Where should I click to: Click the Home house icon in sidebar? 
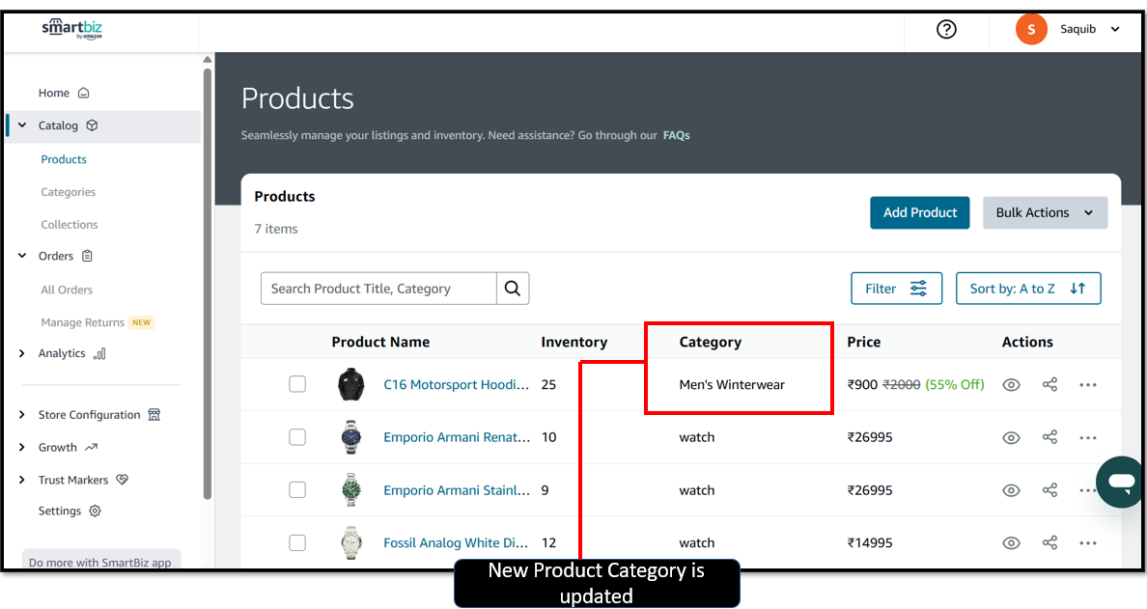pyautogui.click(x=83, y=93)
